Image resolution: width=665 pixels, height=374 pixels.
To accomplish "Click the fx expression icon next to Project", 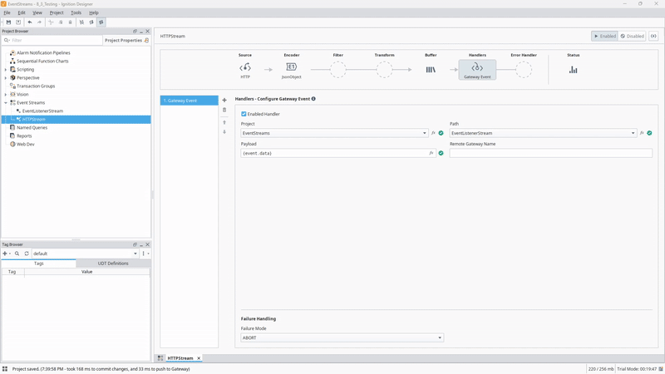I will 433,133.
